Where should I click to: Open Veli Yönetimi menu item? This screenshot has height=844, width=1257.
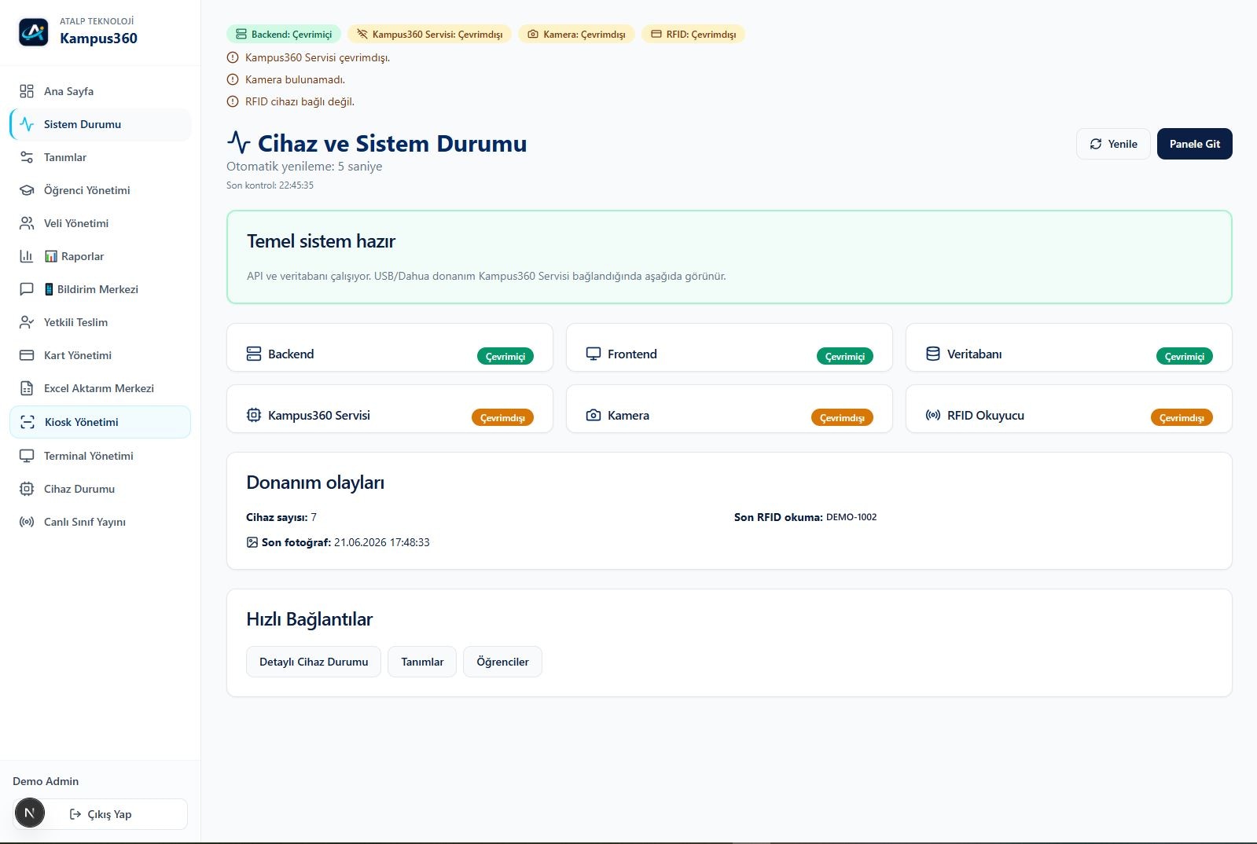click(x=101, y=223)
